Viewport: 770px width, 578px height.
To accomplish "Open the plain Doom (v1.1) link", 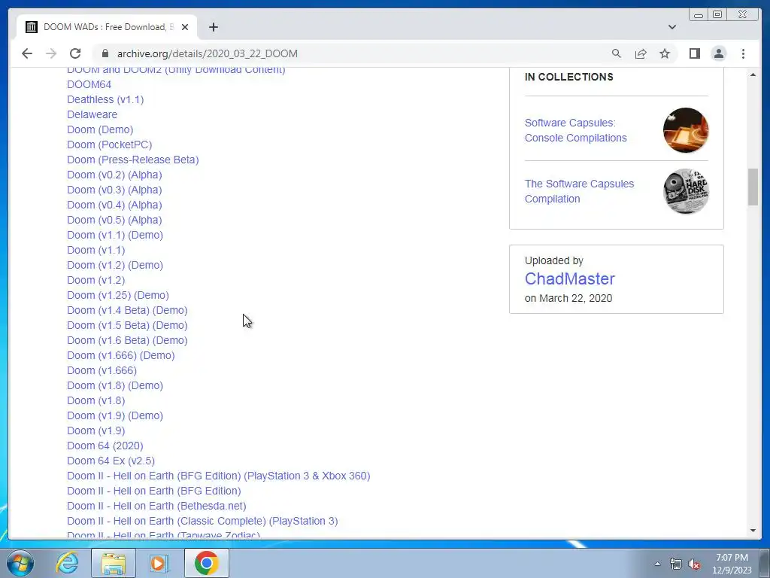I will 95,250.
